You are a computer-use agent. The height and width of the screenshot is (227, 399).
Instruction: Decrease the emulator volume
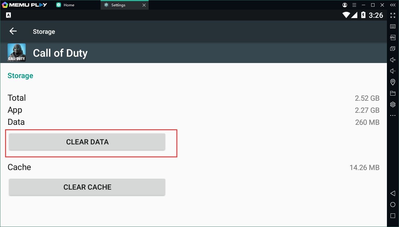click(x=393, y=71)
